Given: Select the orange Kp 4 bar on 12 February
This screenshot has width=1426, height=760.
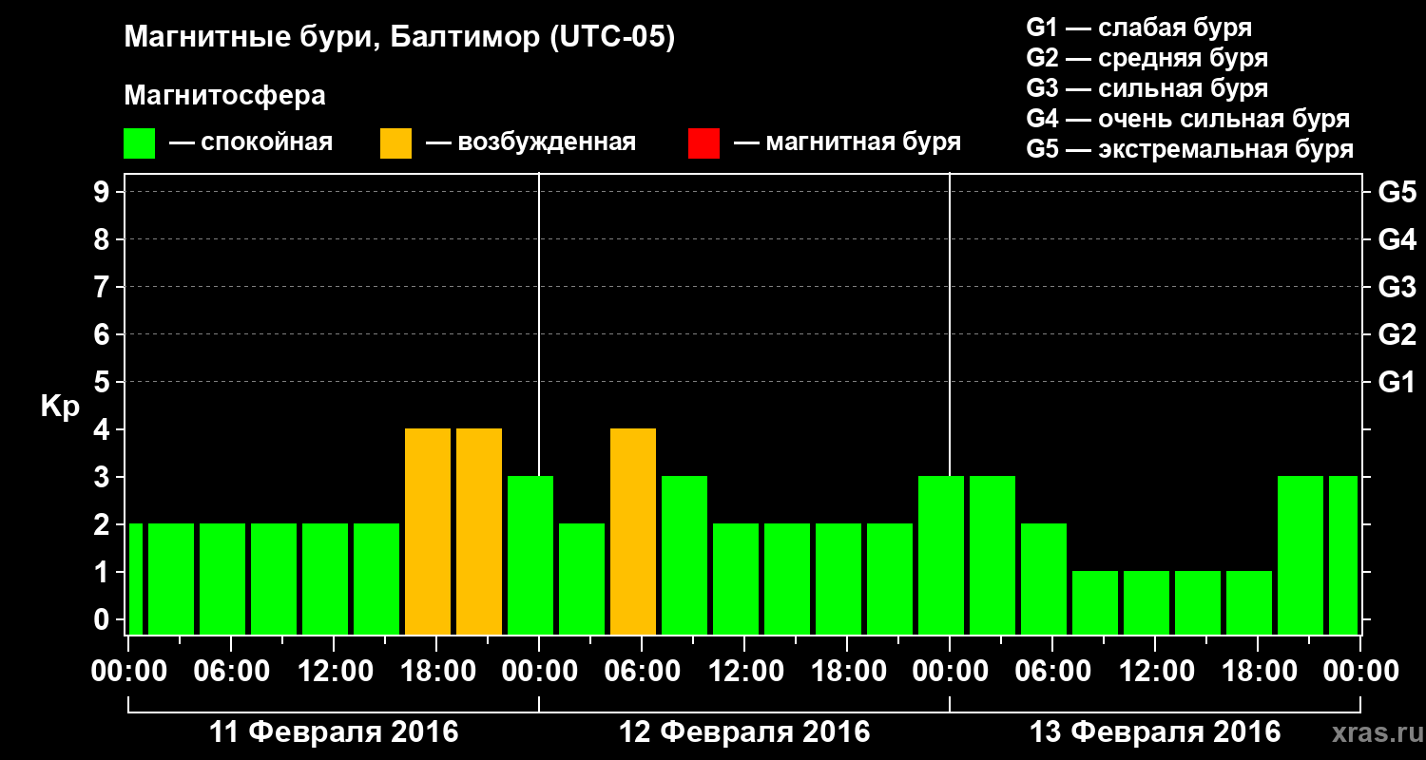Looking at the screenshot, I should tap(633, 531).
